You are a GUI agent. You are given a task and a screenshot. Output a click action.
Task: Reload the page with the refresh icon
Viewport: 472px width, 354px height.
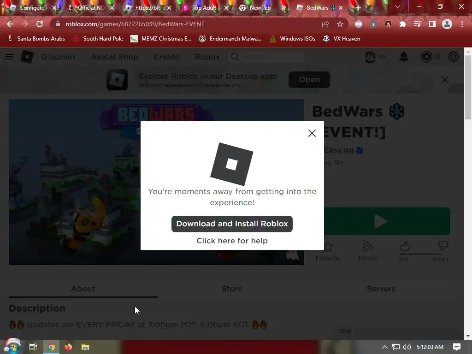40,24
